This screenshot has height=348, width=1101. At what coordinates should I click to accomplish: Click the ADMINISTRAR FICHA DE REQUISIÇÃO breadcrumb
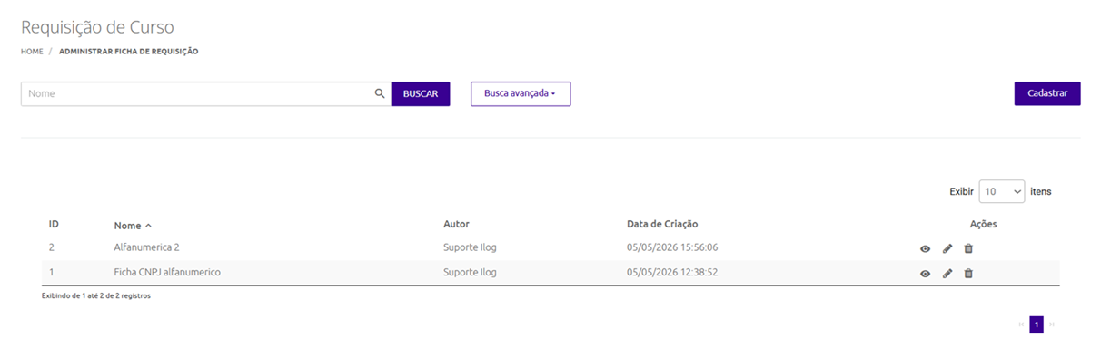tap(129, 52)
